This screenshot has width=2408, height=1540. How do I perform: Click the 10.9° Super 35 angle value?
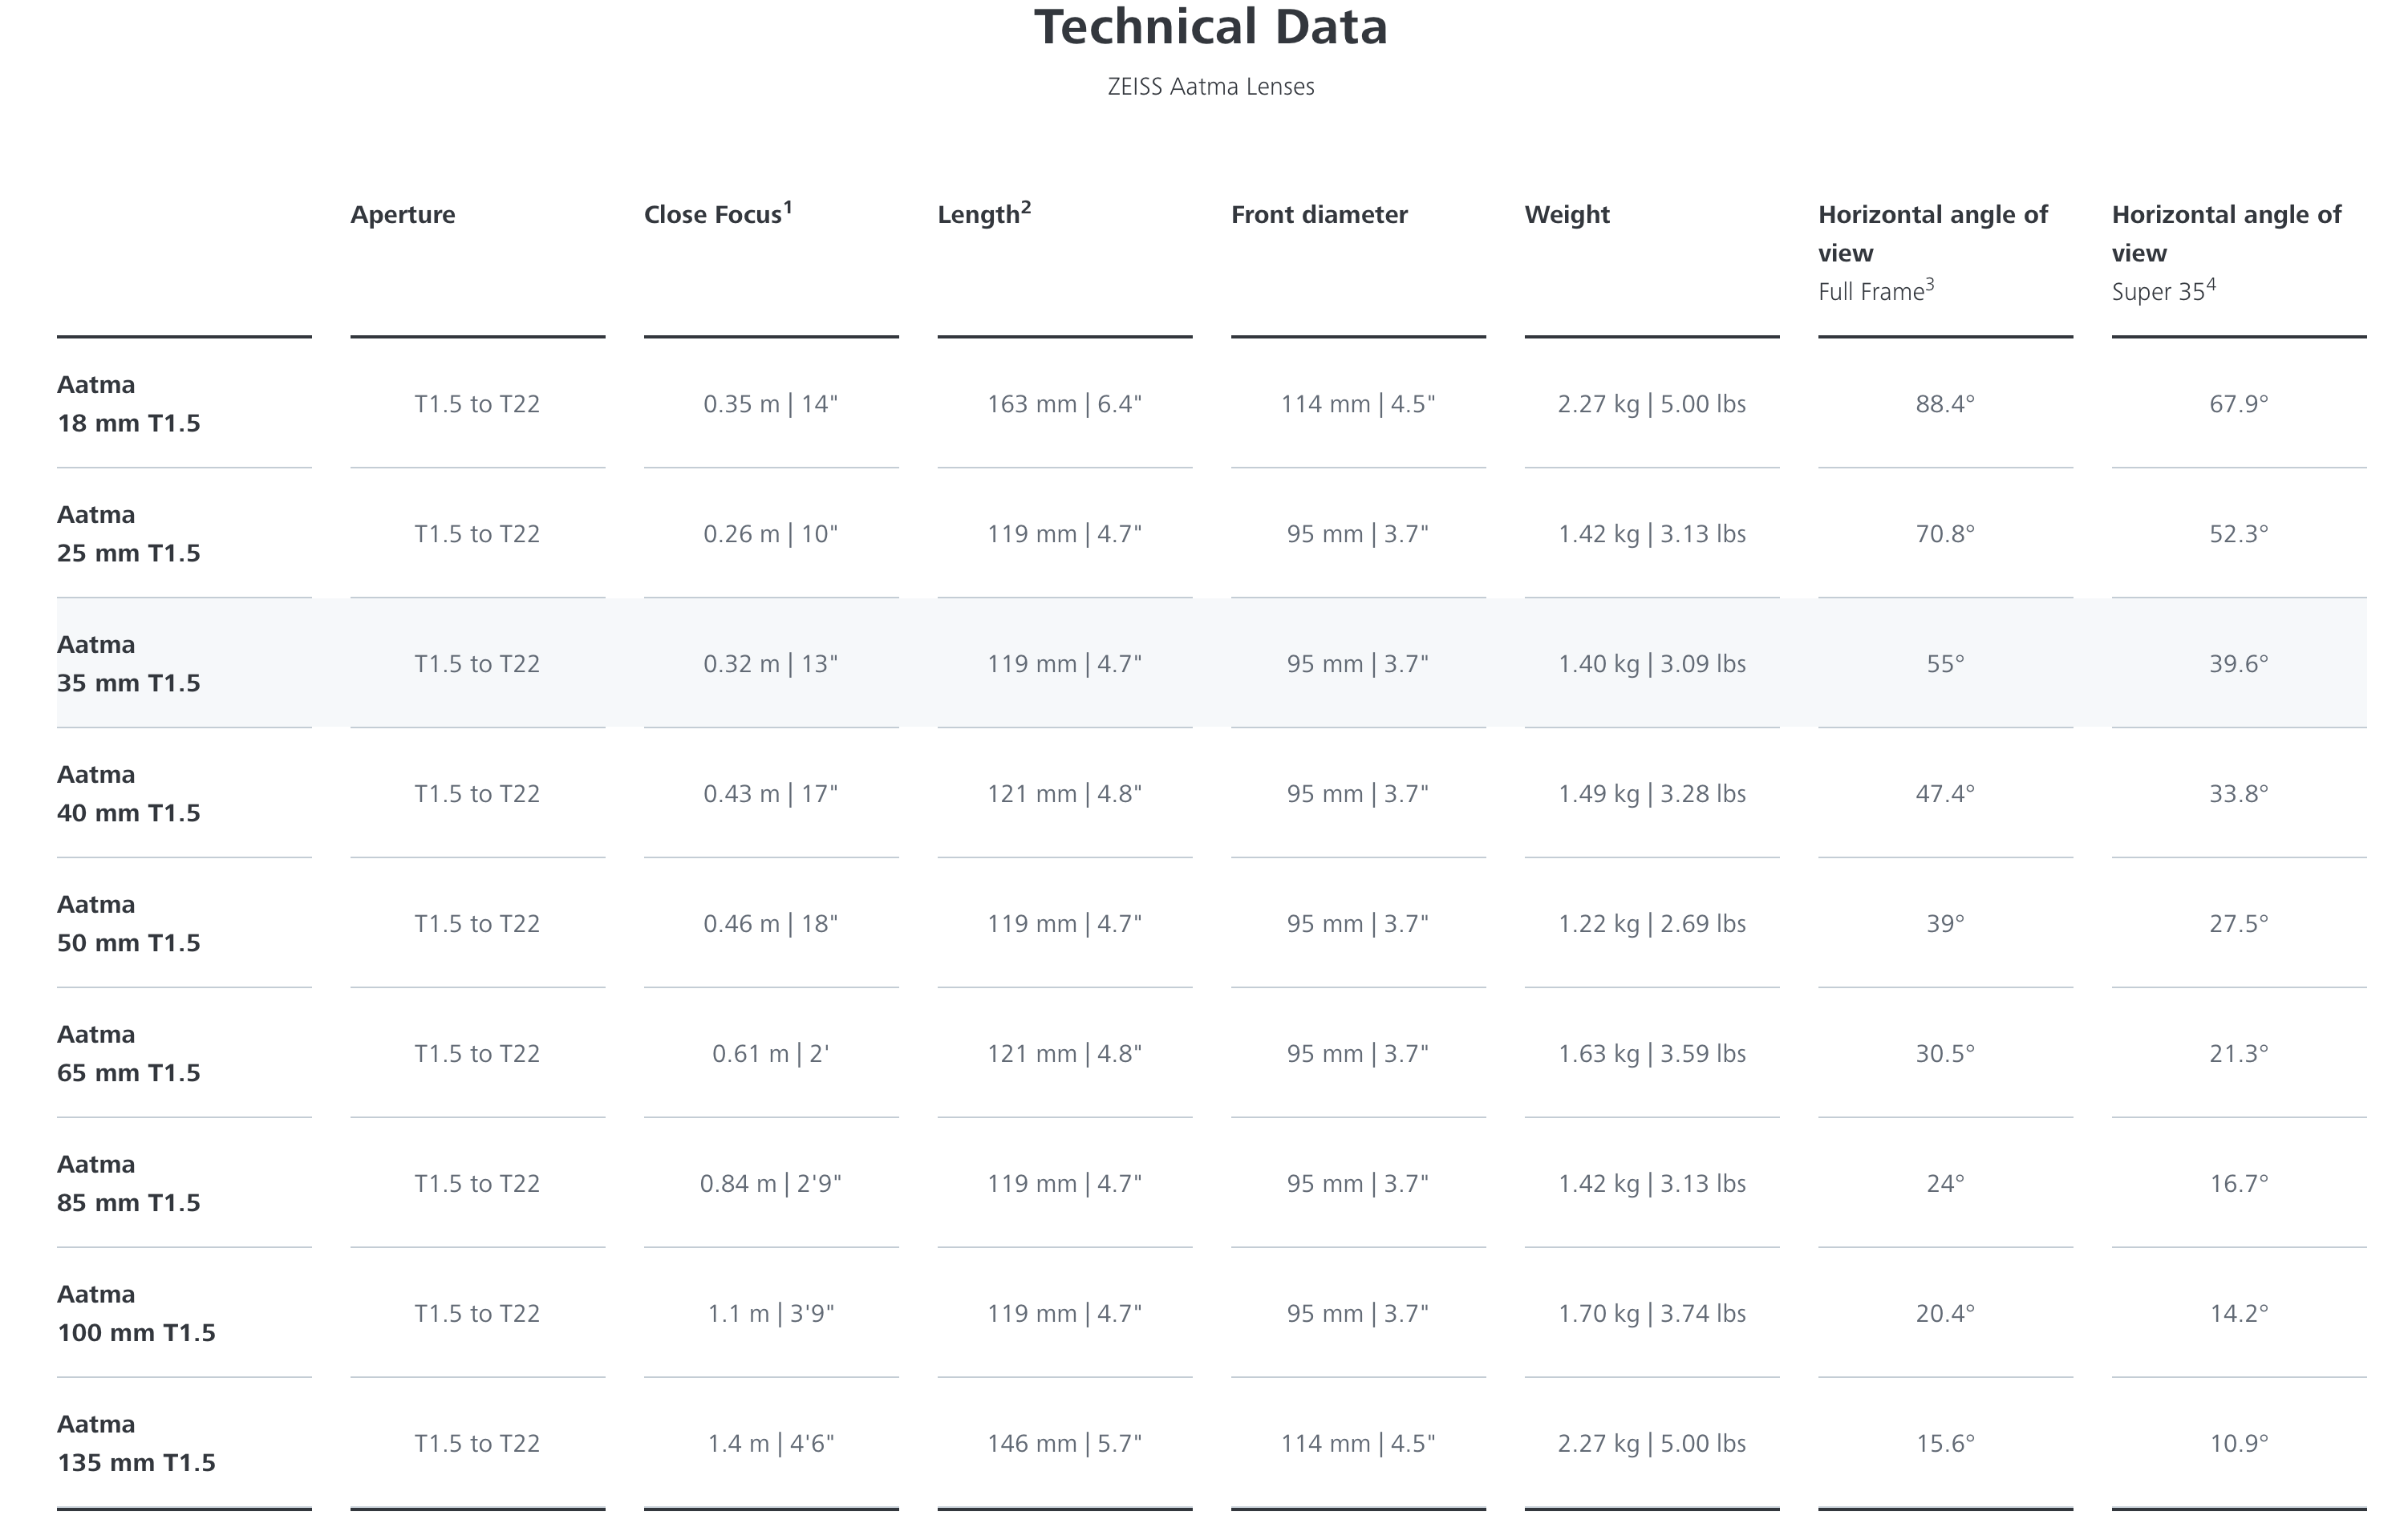tap(2238, 1443)
